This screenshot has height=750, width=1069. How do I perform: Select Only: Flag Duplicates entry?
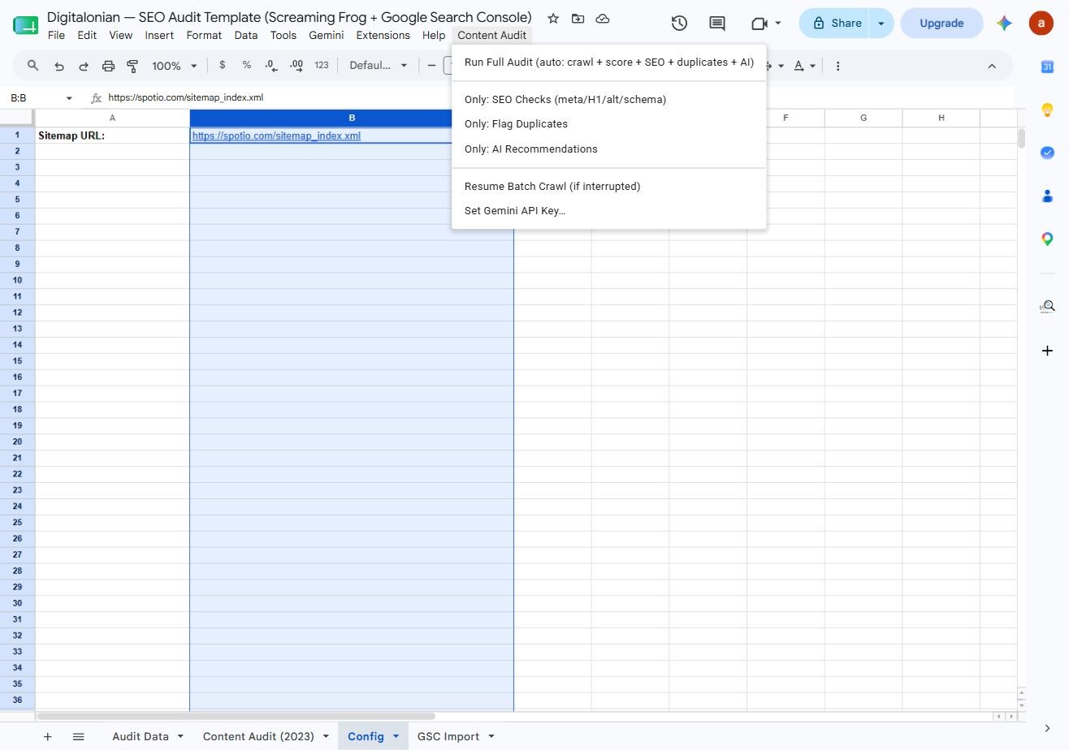609,124
